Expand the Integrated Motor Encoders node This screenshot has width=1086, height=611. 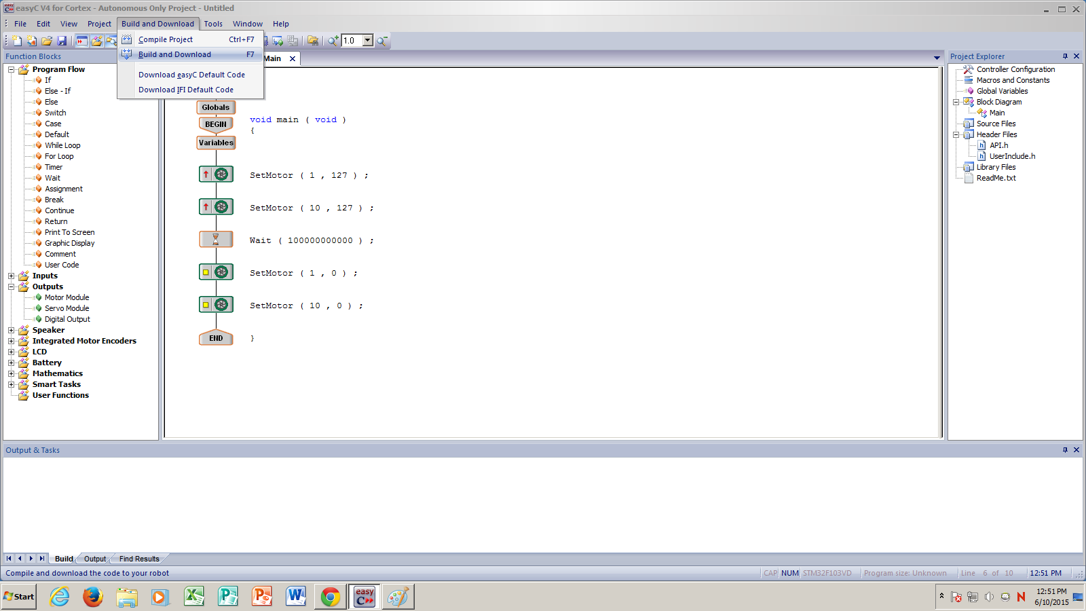[11, 341]
